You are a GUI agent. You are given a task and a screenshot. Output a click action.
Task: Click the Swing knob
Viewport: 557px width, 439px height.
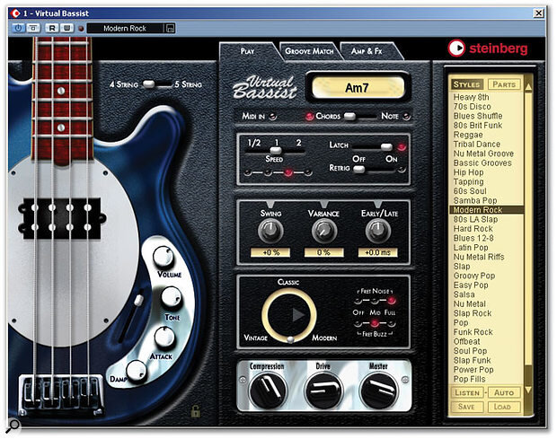click(x=270, y=231)
